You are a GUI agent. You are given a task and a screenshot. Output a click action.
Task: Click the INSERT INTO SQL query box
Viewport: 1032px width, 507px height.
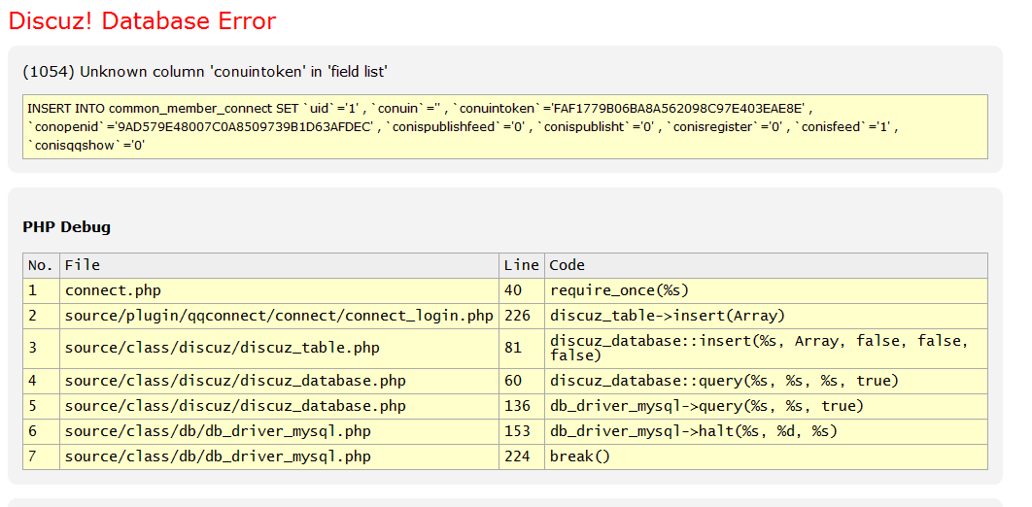pyautogui.click(x=504, y=126)
